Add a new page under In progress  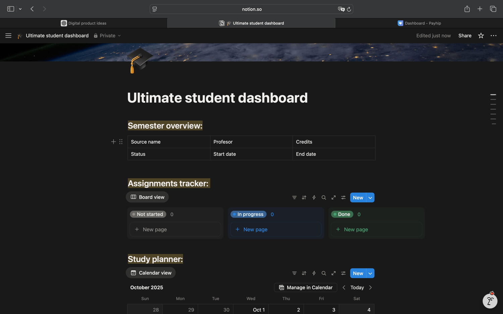click(x=276, y=230)
